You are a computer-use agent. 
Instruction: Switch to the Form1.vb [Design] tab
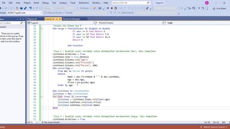(x=71, y=19)
